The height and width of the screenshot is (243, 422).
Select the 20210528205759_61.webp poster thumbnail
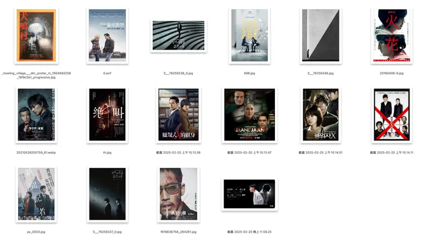click(x=36, y=115)
